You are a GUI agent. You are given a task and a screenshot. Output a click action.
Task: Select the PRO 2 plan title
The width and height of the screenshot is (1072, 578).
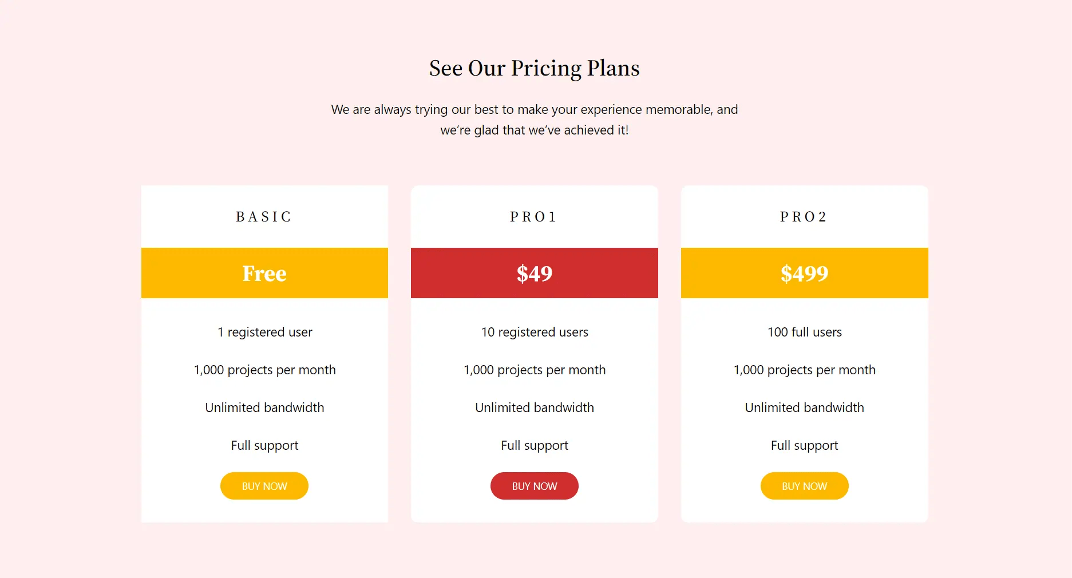click(804, 217)
